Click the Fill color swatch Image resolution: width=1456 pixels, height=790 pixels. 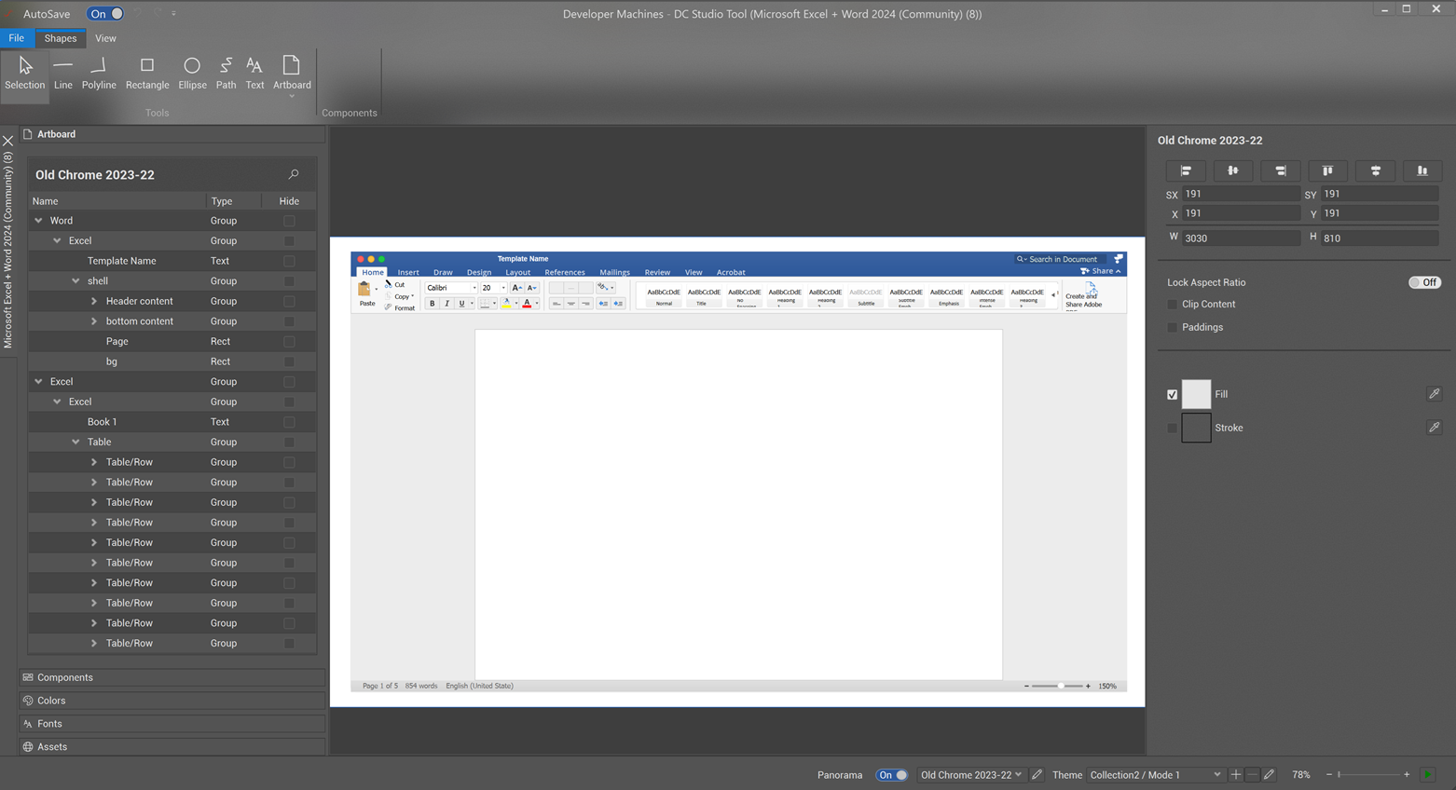pyautogui.click(x=1196, y=394)
